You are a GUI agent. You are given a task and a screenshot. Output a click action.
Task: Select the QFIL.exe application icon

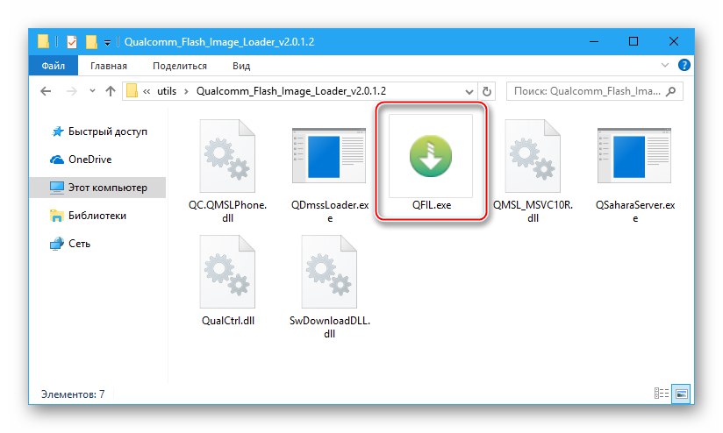(431, 156)
